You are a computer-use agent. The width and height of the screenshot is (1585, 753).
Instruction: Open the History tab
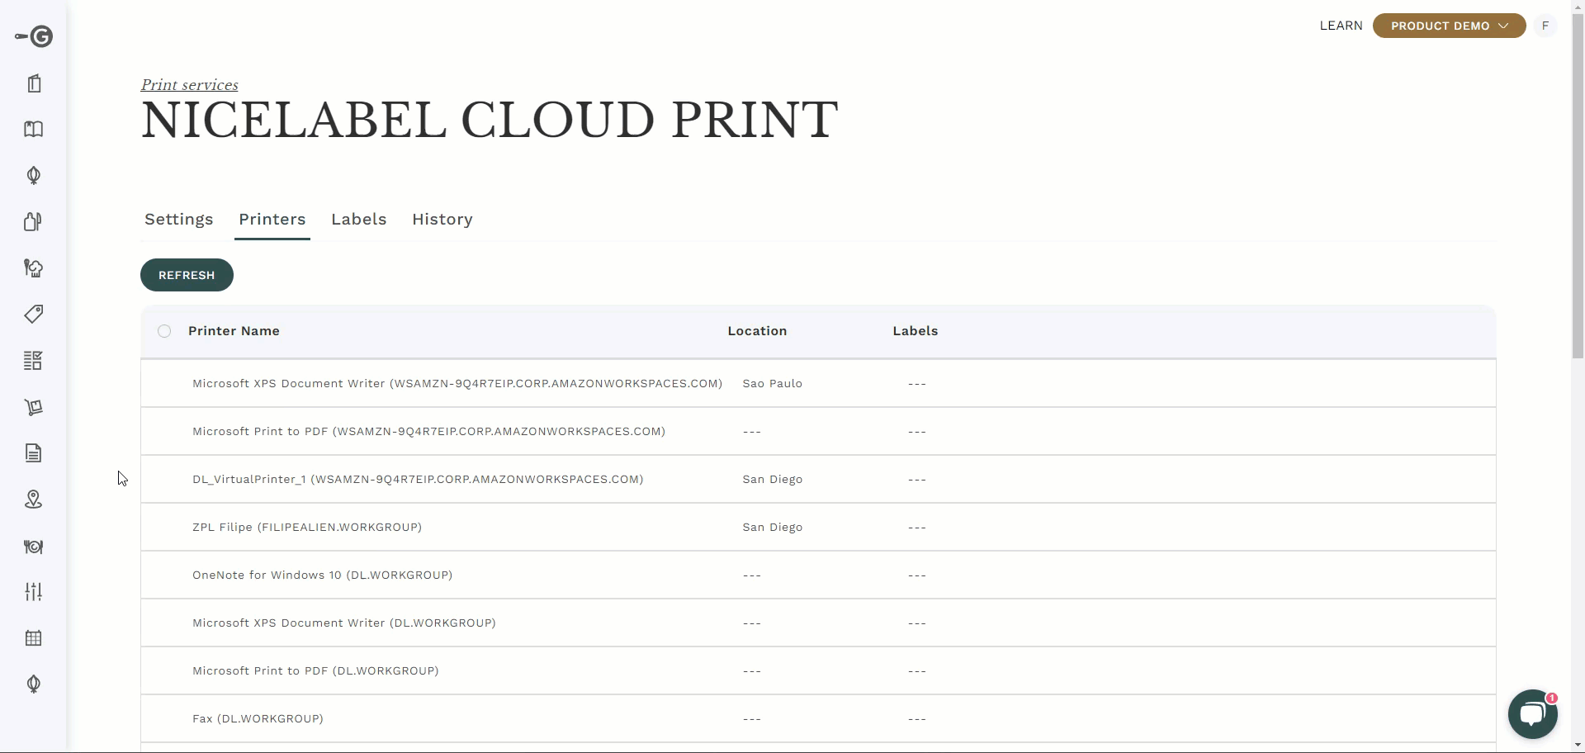(x=442, y=220)
